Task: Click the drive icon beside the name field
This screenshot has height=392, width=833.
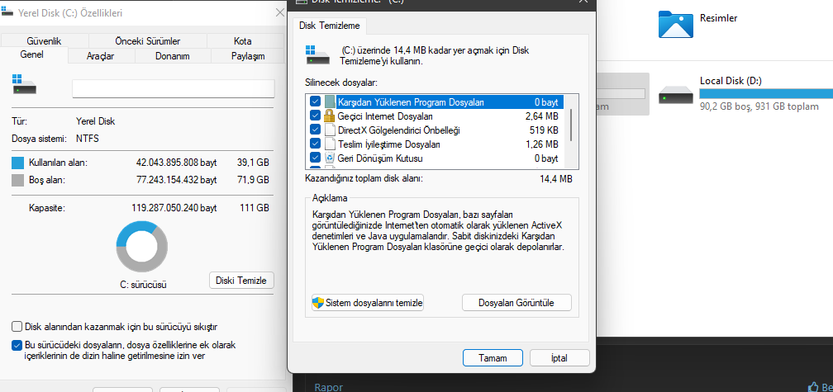Action: pos(24,84)
